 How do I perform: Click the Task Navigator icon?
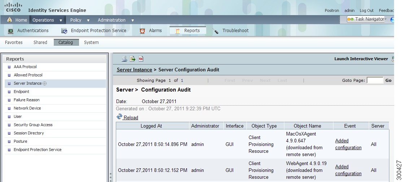click(x=350, y=19)
